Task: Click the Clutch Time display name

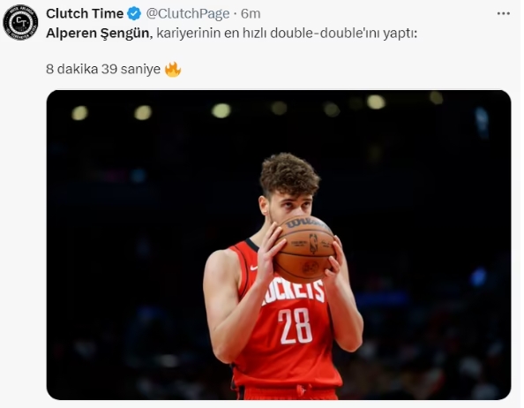Action: pos(85,14)
